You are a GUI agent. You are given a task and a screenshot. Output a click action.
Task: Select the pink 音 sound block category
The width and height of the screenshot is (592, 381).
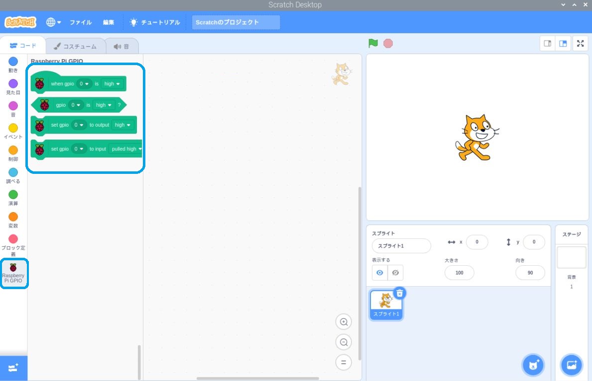point(13,109)
